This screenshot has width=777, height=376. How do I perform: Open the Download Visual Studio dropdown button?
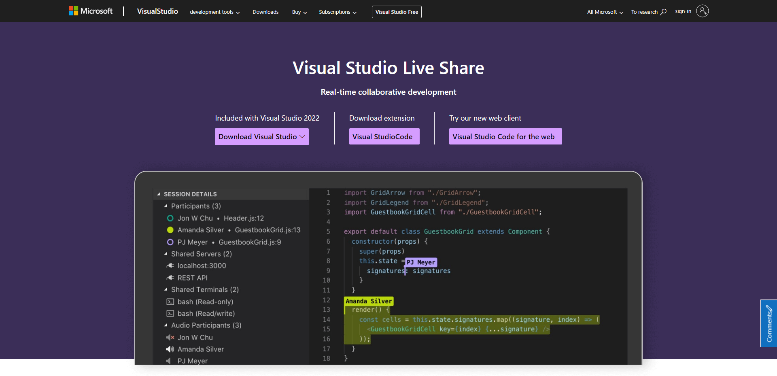pos(262,137)
